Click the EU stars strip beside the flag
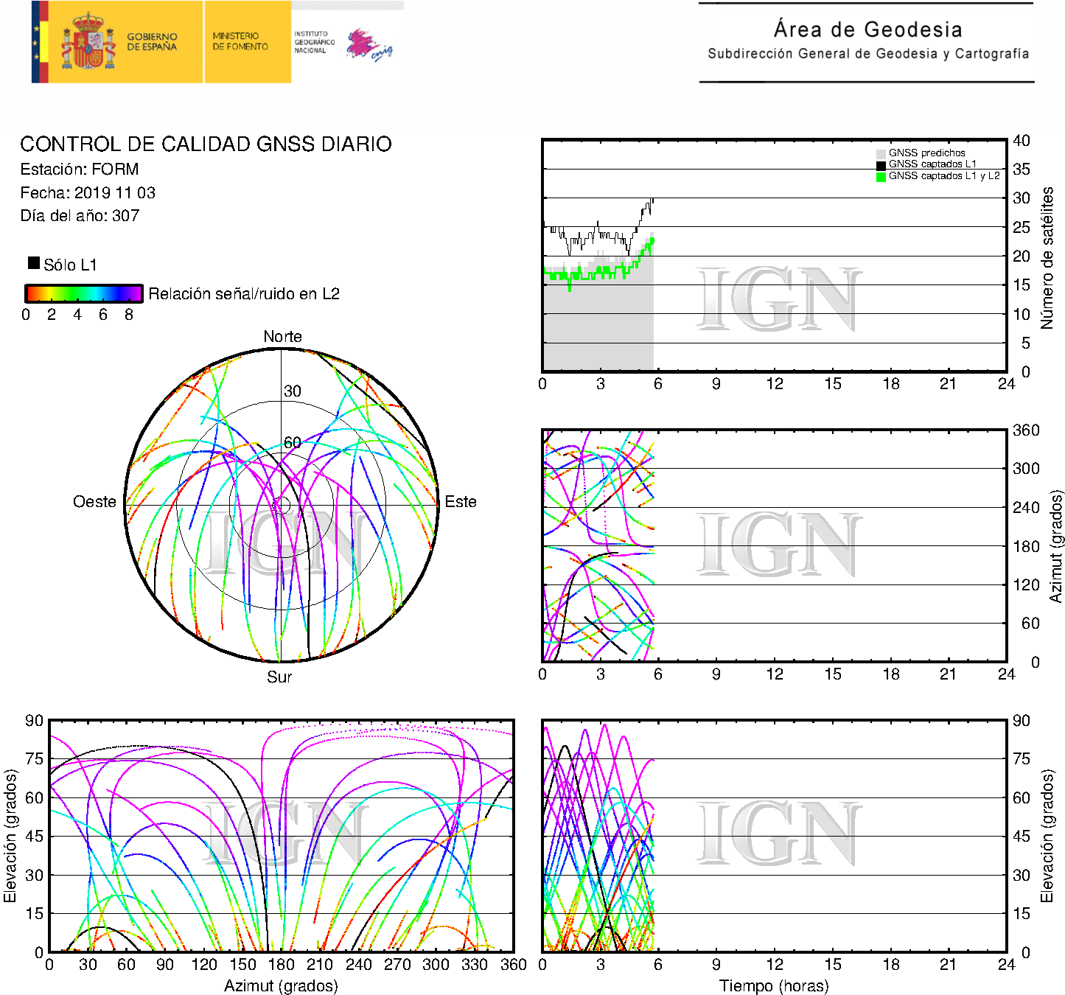The image size is (1065, 995). [x=35, y=42]
